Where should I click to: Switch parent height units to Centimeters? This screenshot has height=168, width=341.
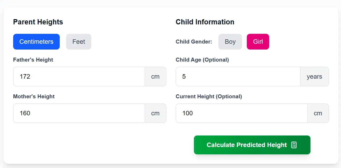36,41
